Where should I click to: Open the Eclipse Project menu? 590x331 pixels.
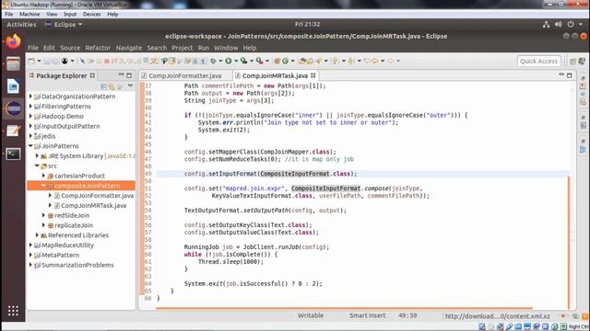(x=183, y=48)
